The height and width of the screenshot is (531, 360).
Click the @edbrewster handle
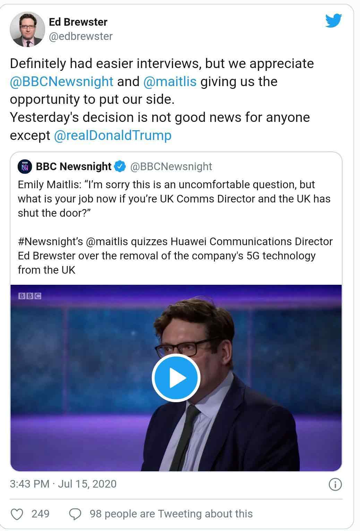tap(80, 36)
